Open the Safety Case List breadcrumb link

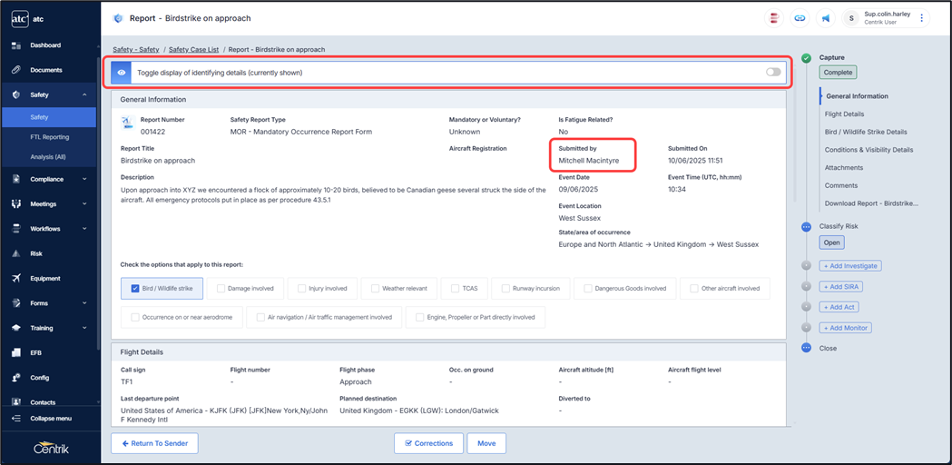tap(195, 49)
